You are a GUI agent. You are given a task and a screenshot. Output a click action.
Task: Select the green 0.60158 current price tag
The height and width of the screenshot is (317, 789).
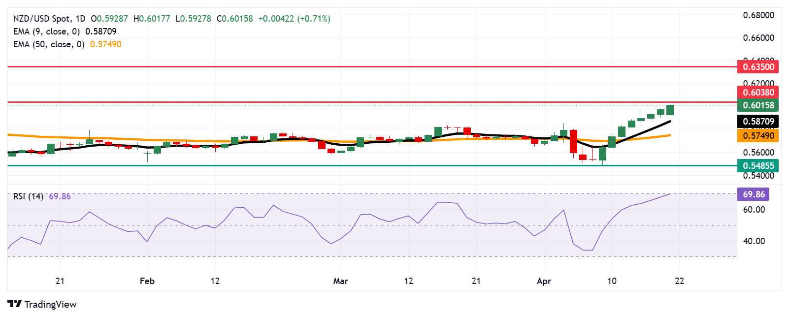(758, 105)
